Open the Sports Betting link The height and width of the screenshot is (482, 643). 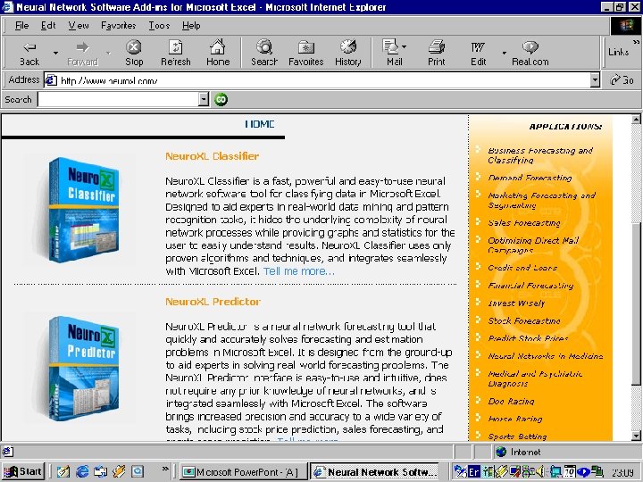517,436
